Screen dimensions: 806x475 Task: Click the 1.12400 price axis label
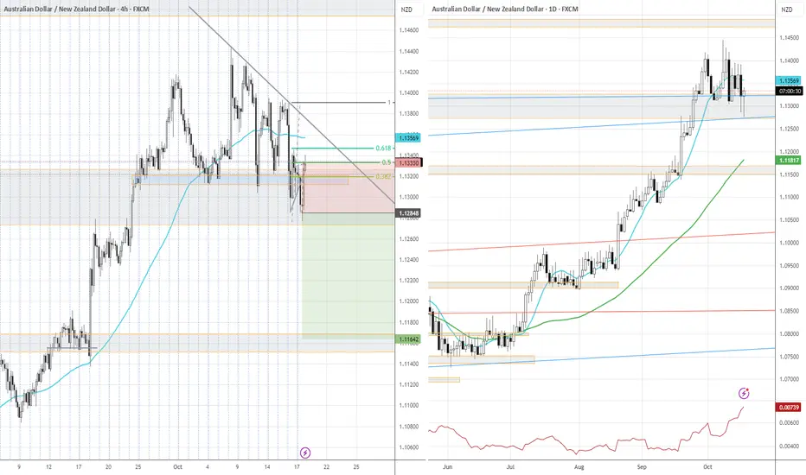409,260
